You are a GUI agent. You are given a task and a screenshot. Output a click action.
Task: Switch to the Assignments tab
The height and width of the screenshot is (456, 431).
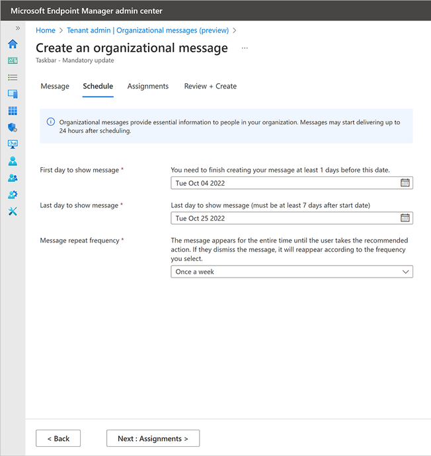(x=147, y=86)
